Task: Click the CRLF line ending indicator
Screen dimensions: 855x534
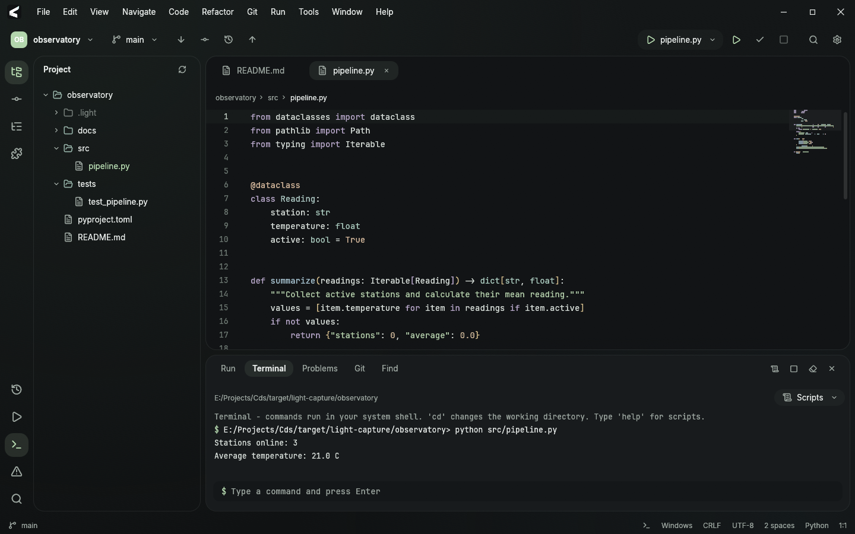Action: tap(712, 526)
